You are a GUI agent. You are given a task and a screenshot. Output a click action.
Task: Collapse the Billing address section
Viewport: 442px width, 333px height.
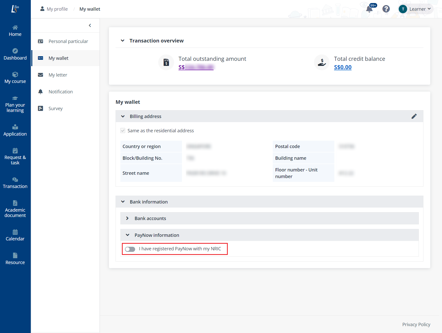tap(123, 116)
